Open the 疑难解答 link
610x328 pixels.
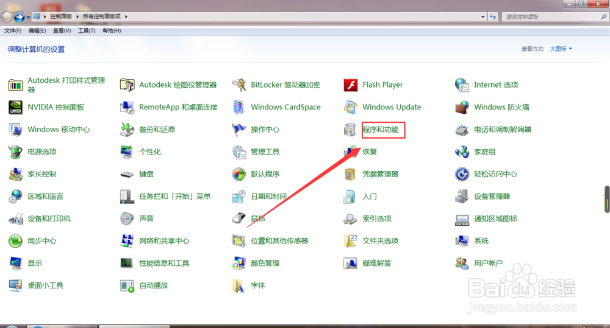click(376, 263)
